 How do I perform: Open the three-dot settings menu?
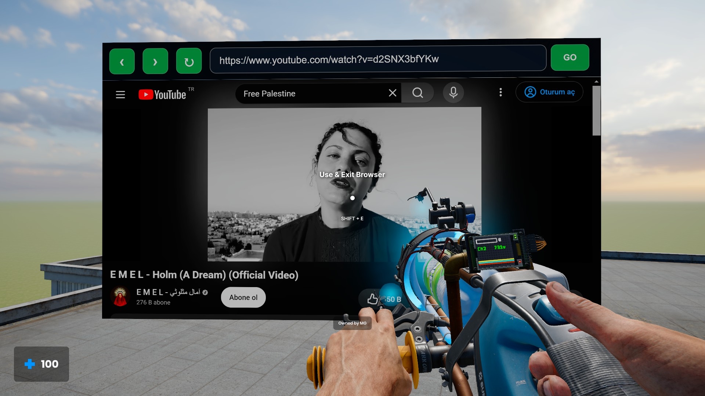coord(500,92)
